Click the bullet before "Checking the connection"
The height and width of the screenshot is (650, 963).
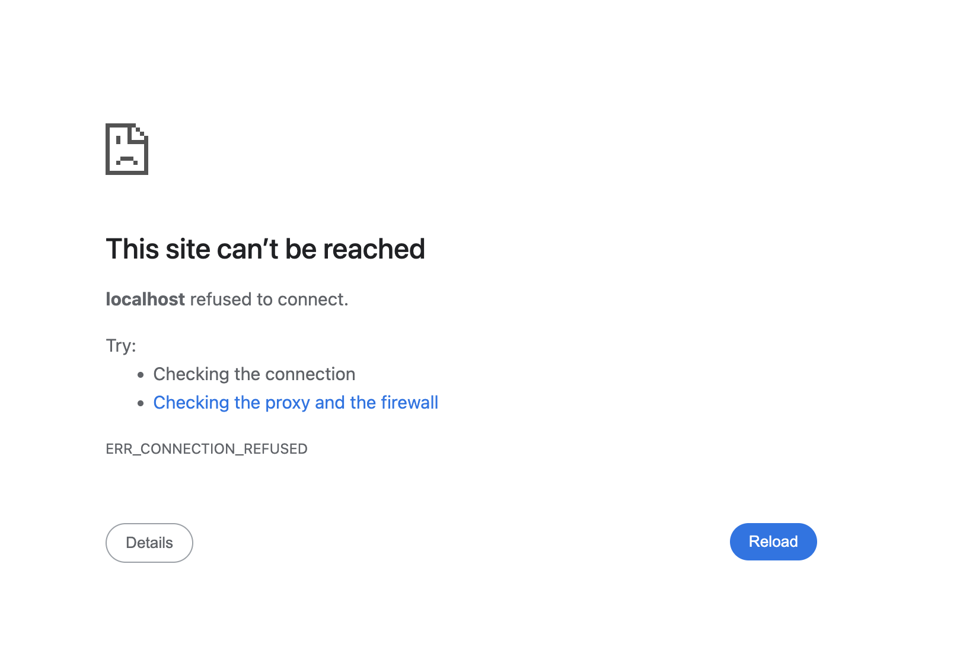click(x=141, y=375)
